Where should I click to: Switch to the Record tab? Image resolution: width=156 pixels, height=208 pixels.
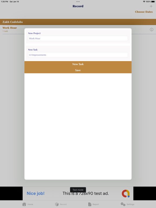tap(61, 204)
